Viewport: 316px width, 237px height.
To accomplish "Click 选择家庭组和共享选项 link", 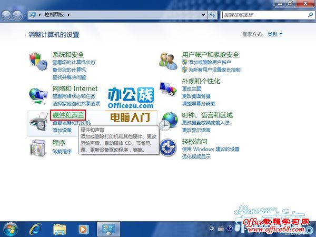I will 76,104.
